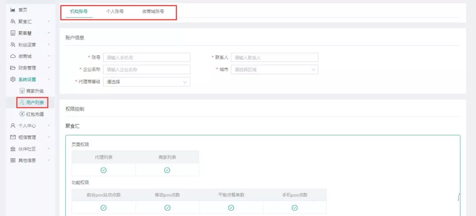Open the 代理商等级 dropdown

point(146,82)
